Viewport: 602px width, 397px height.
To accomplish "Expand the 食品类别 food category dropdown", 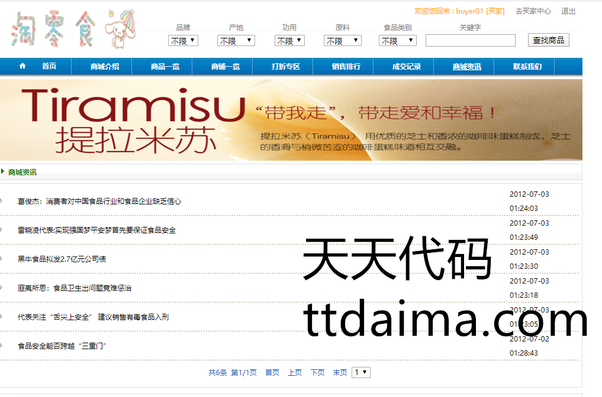I will (x=397, y=41).
